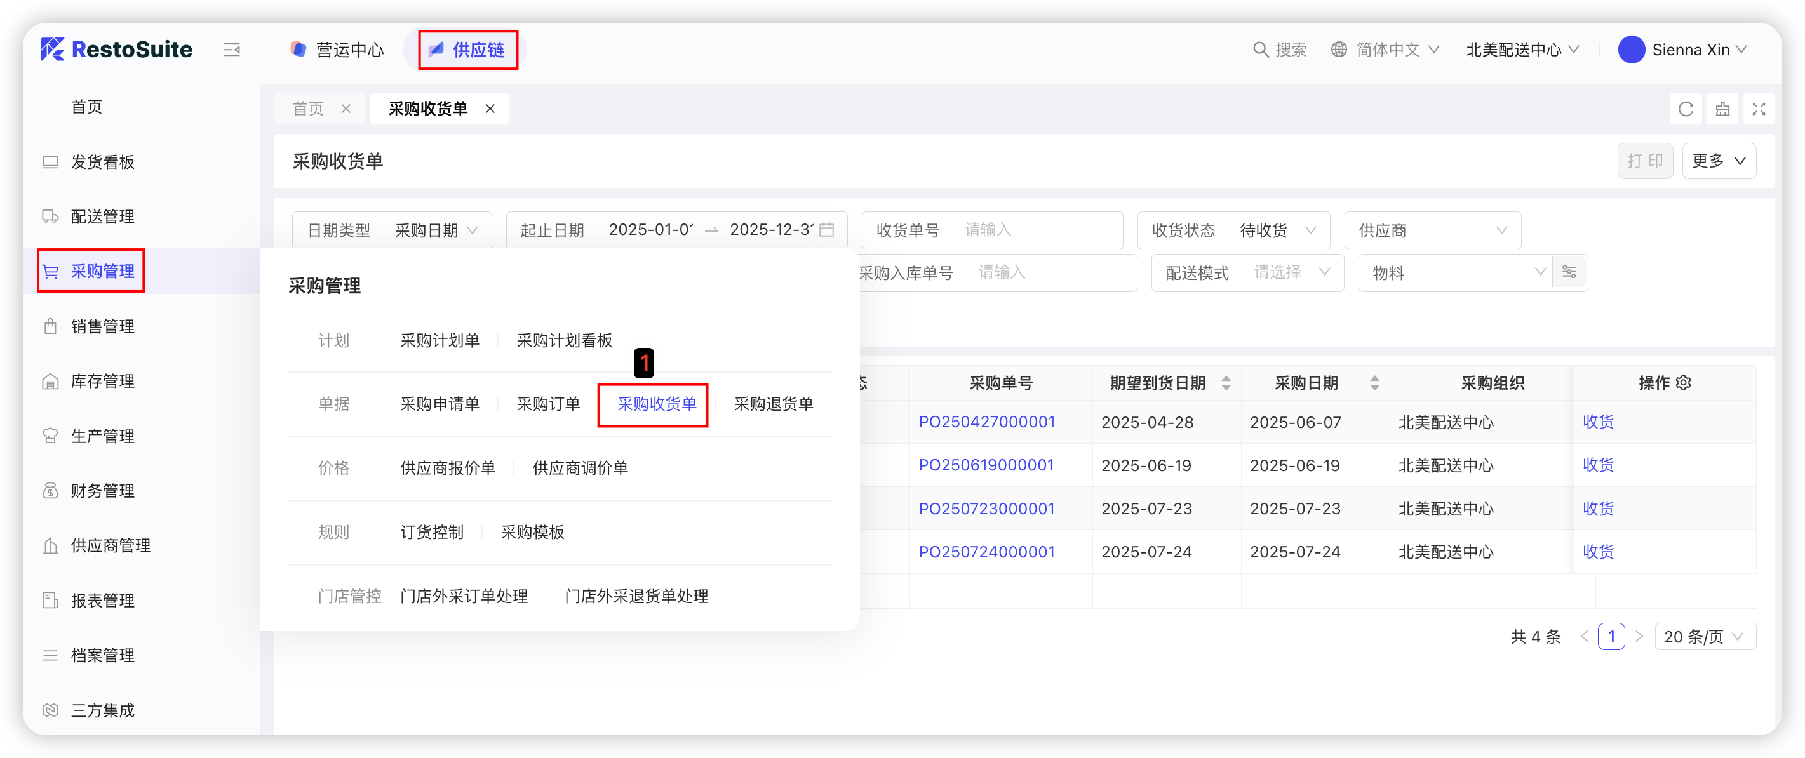Sort by 采购日期 column arrows
This screenshot has height=758, width=1805.
(1374, 383)
